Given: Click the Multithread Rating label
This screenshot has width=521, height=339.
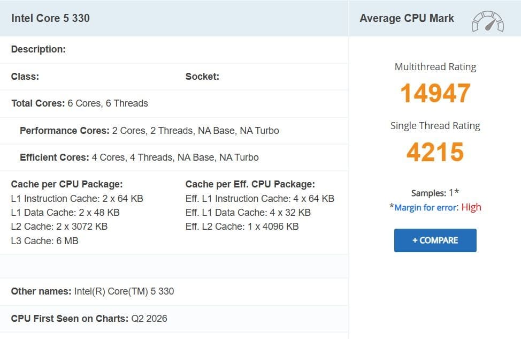Looking at the screenshot, I should (x=435, y=67).
